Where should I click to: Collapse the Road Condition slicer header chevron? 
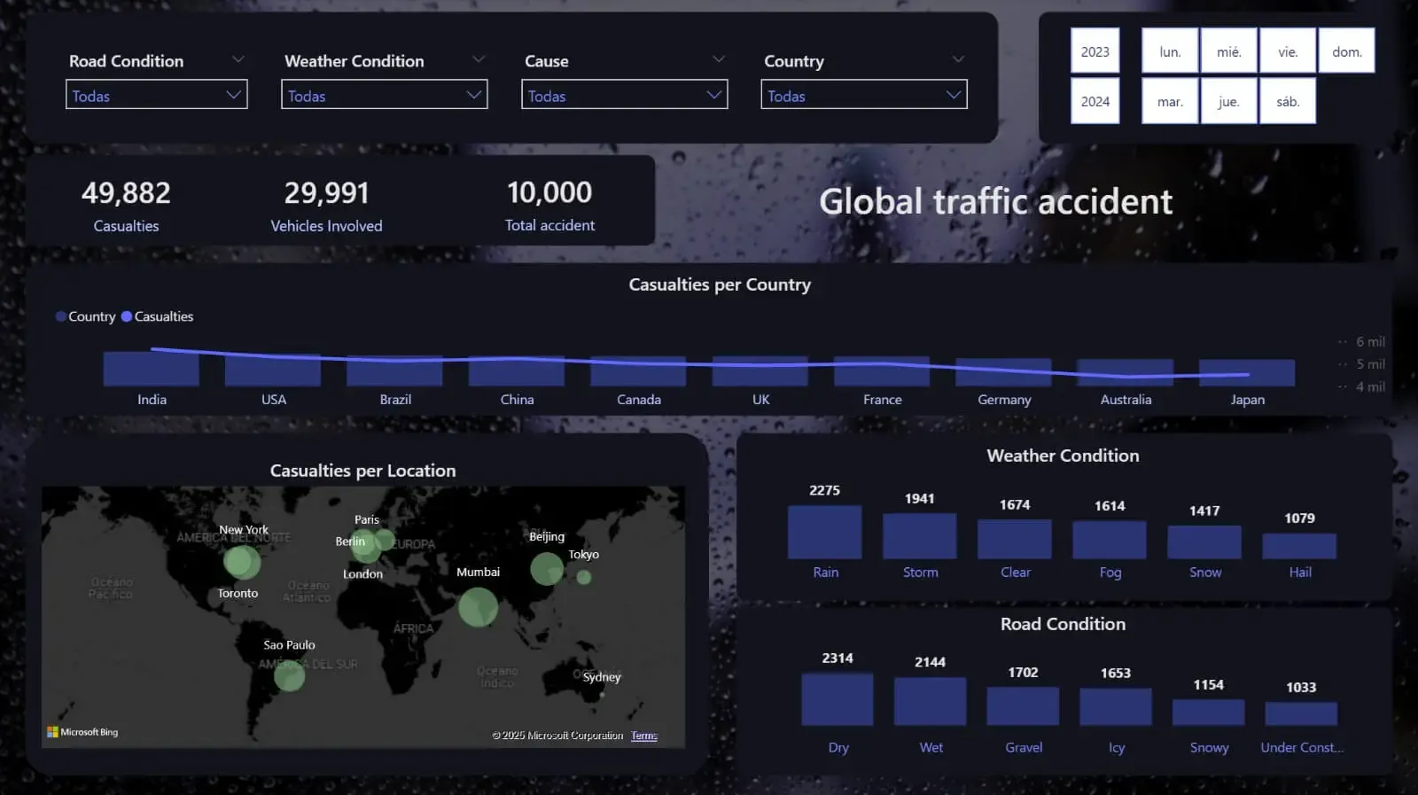pyautogui.click(x=238, y=59)
